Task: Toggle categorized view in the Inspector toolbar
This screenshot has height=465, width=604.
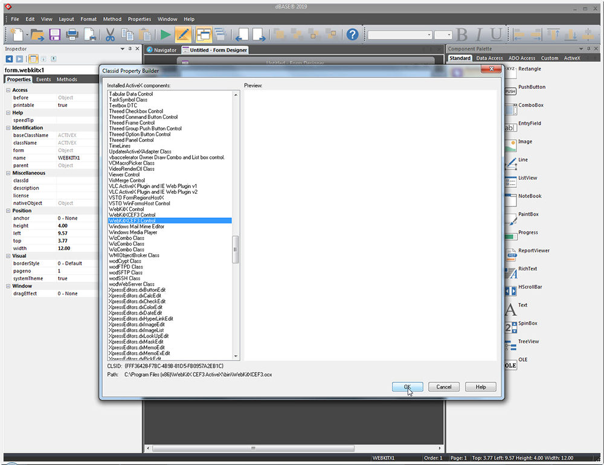Action: [x=33, y=59]
